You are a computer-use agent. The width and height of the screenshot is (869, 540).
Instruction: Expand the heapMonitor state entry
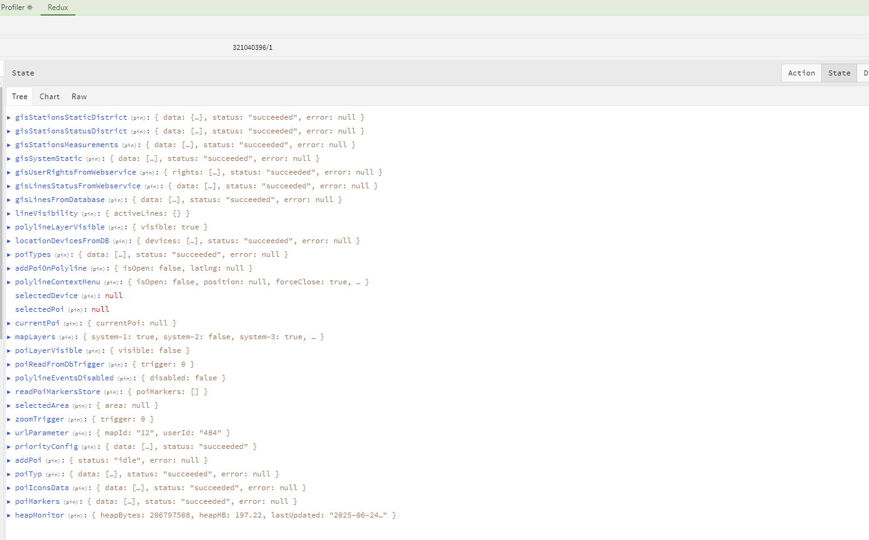pyautogui.click(x=9, y=515)
